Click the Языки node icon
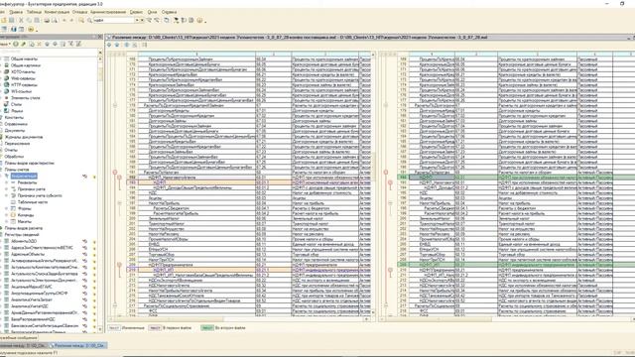 click(6, 111)
